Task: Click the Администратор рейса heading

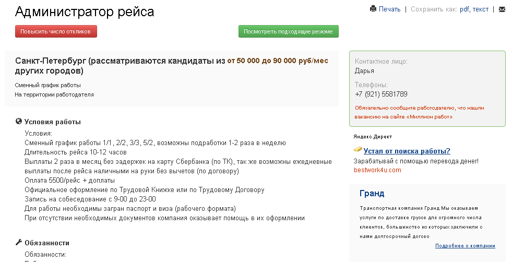Action: [85, 11]
